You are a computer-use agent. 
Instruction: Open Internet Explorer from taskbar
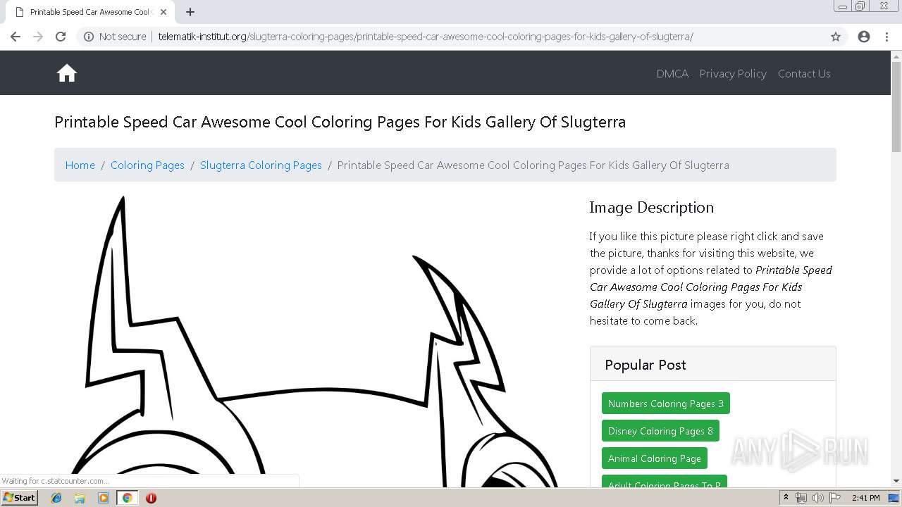pos(56,498)
